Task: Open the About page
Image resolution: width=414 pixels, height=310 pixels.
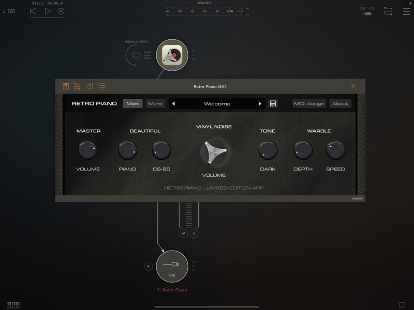Action: [x=340, y=104]
